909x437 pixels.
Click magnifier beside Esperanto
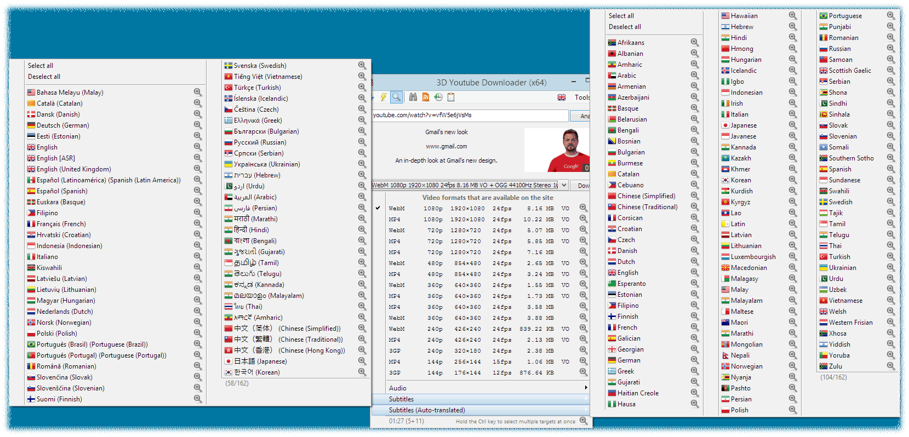point(695,284)
